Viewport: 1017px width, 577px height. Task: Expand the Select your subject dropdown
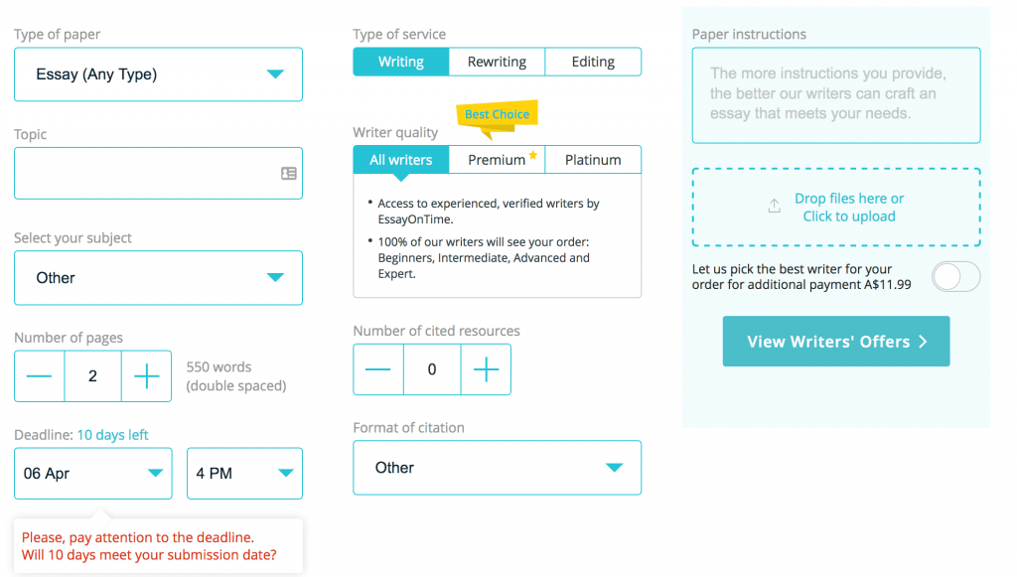pos(158,277)
